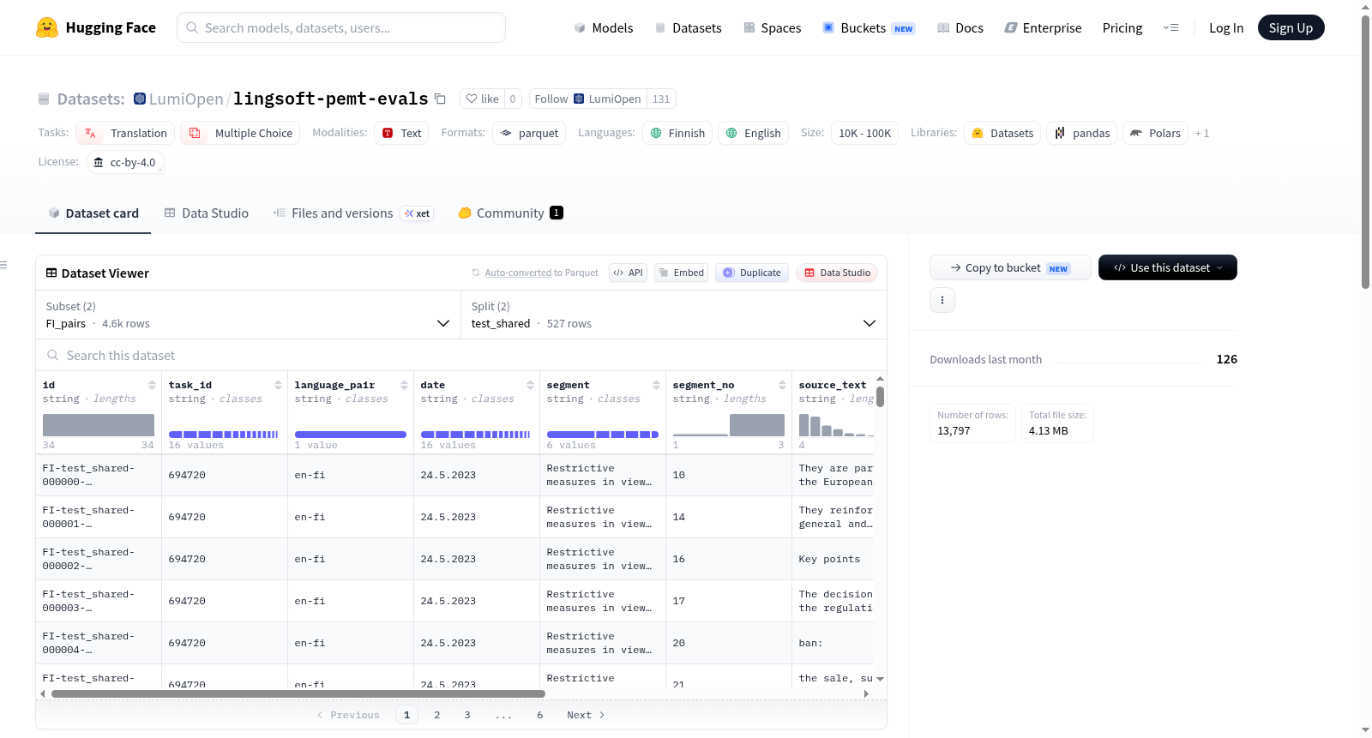The image size is (1372, 738).
Task: Like the dataset with the heart button
Action: 482,99
